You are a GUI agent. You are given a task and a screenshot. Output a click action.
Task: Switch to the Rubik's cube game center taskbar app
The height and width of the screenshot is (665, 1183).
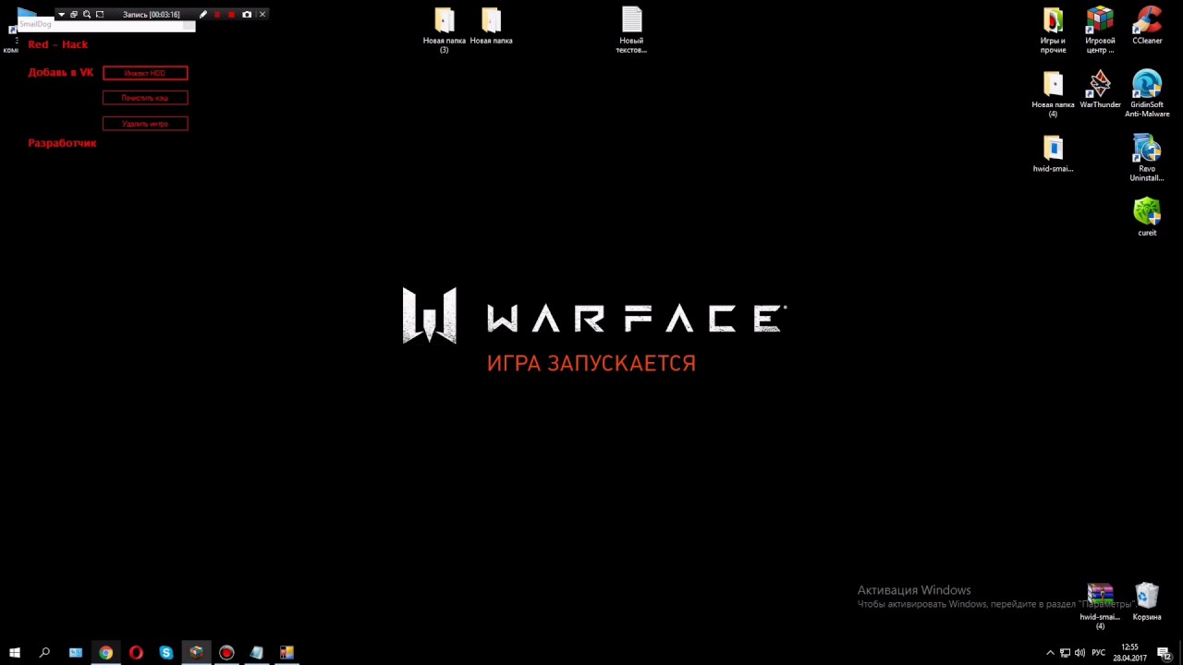[x=196, y=652]
